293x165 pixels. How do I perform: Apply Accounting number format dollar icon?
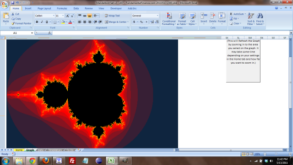click(134, 22)
